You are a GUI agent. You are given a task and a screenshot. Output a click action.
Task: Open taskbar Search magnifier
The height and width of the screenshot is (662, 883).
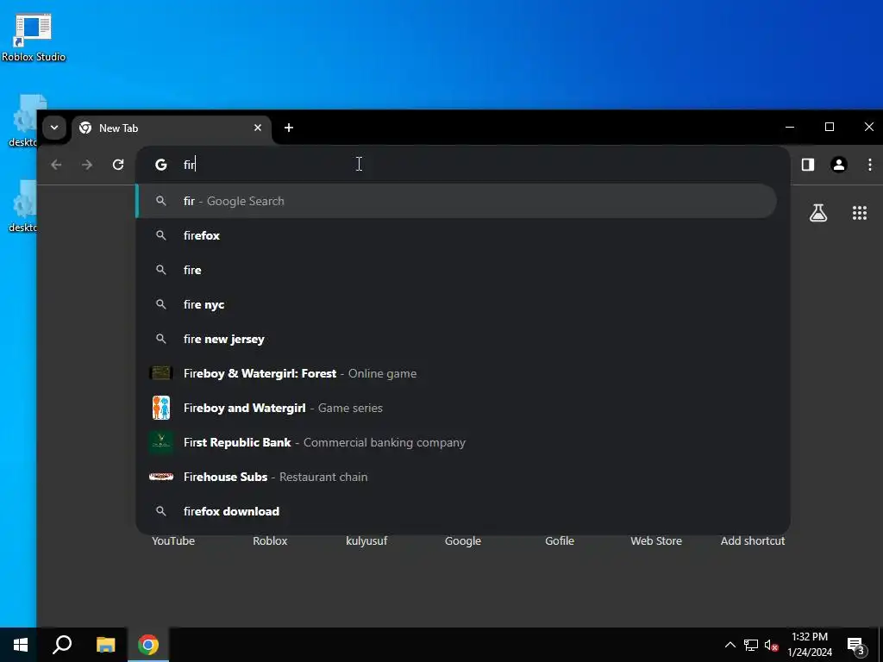pyautogui.click(x=62, y=645)
